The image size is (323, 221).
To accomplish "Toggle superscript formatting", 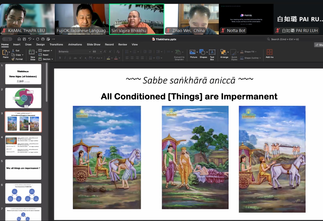I will click(x=80, y=58).
